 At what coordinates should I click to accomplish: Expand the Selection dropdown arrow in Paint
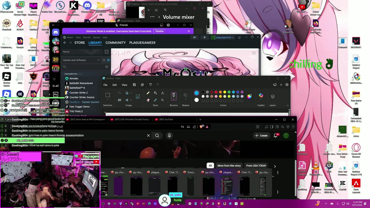(108, 100)
